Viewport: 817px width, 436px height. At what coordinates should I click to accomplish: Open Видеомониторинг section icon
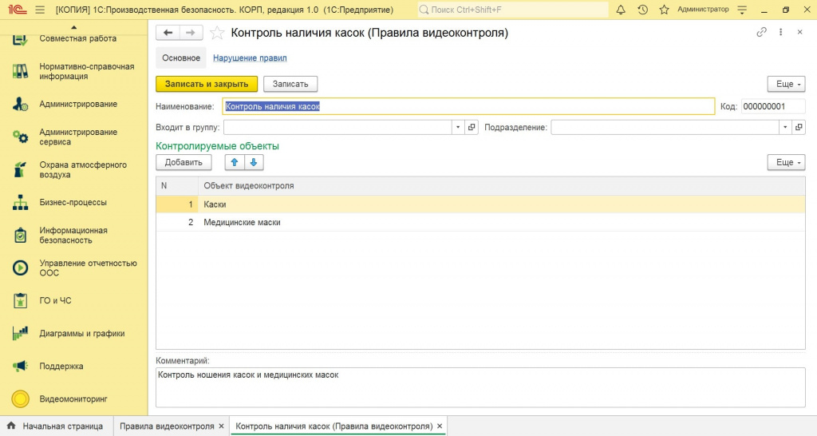[x=20, y=399]
